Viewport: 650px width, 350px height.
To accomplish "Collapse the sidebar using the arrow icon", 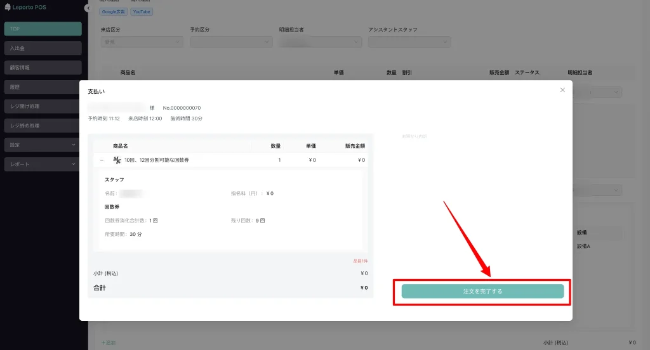I will [x=86, y=8].
